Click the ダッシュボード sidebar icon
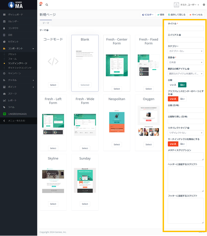The image size is (207, 236). pos(4,15)
